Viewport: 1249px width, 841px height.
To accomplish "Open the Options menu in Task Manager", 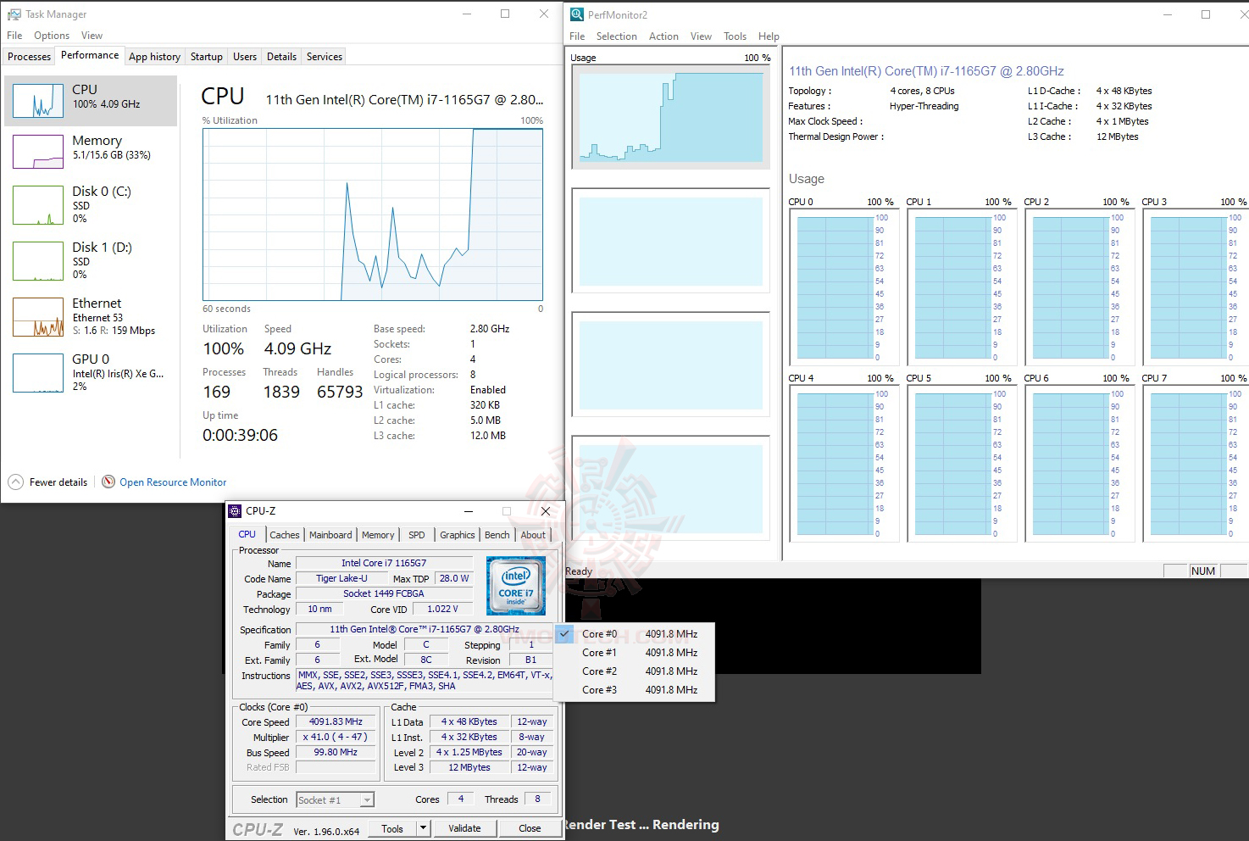I will pos(52,36).
